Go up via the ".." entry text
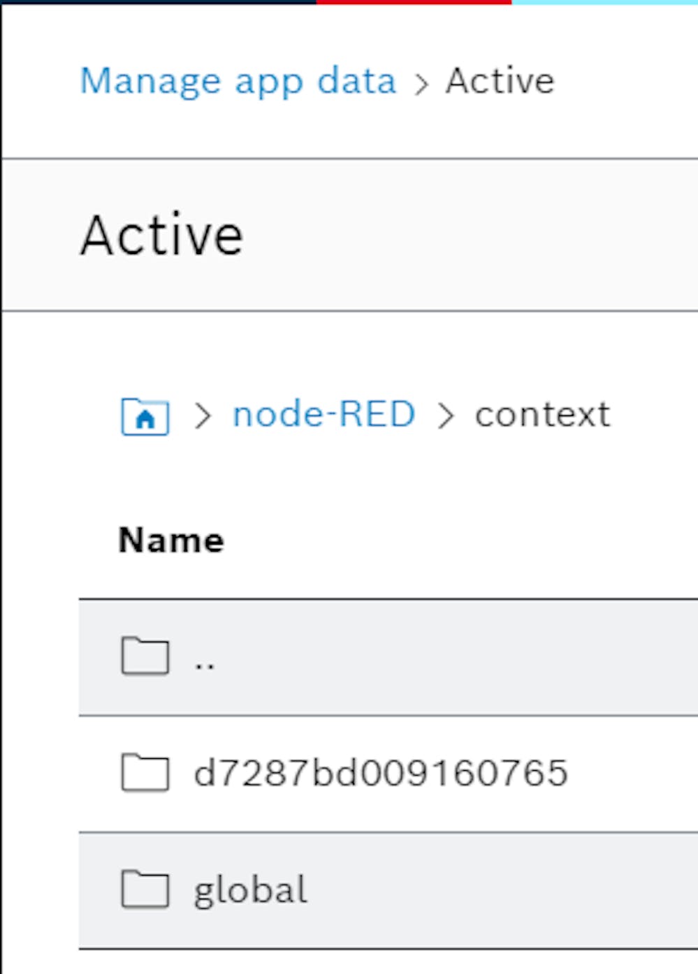Image resolution: width=698 pixels, height=974 pixels. click(205, 661)
